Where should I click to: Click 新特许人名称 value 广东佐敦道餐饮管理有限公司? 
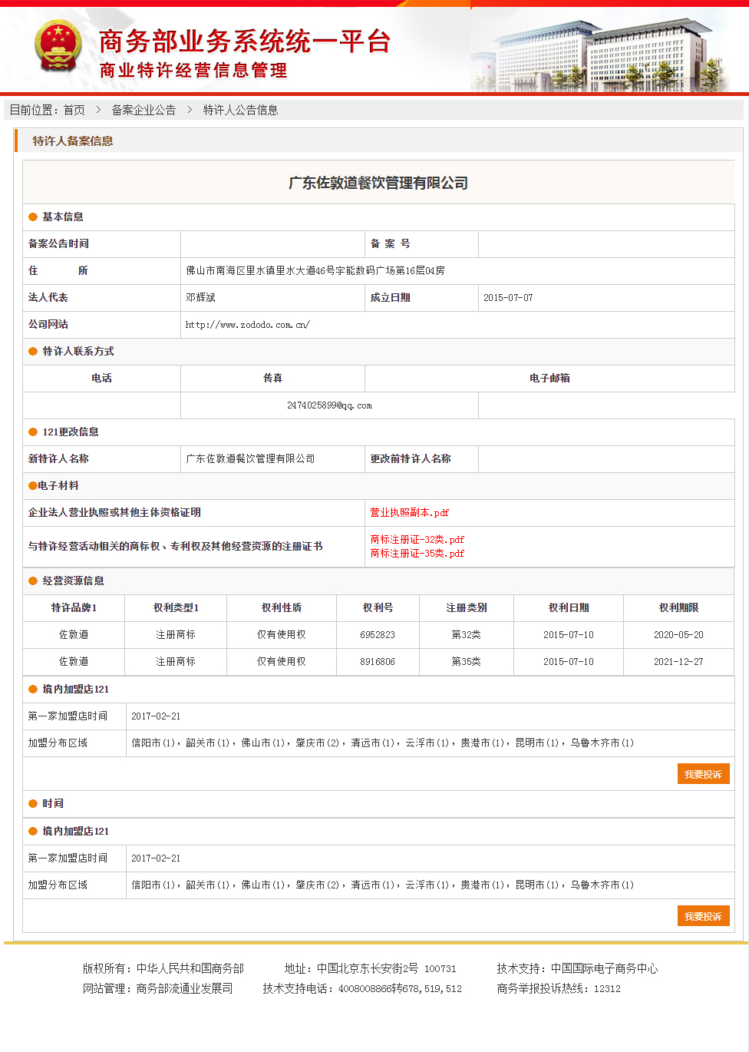[x=250, y=458]
